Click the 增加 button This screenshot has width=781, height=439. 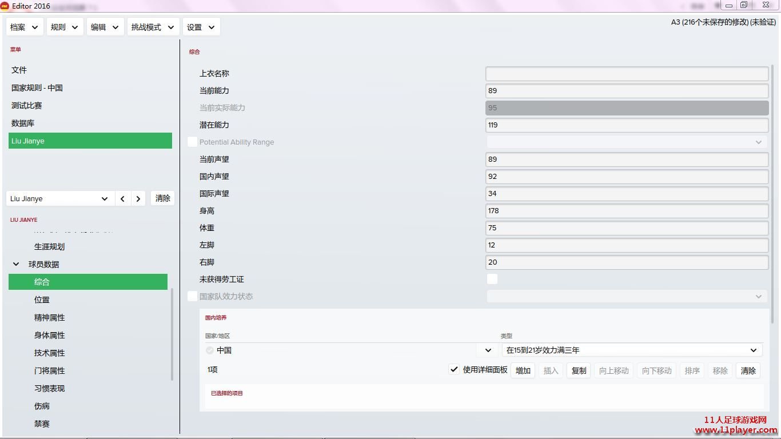pyautogui.click(x=523, y=370)
